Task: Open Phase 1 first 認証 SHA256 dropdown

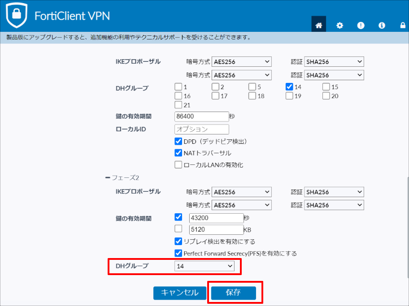Action: 334,62
